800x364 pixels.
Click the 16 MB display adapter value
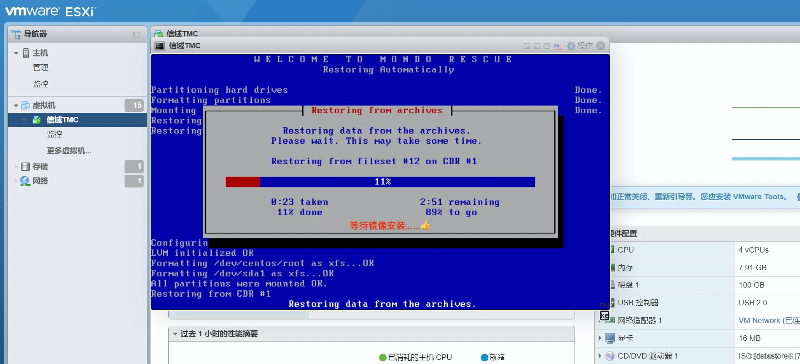[x=750, y=338]
